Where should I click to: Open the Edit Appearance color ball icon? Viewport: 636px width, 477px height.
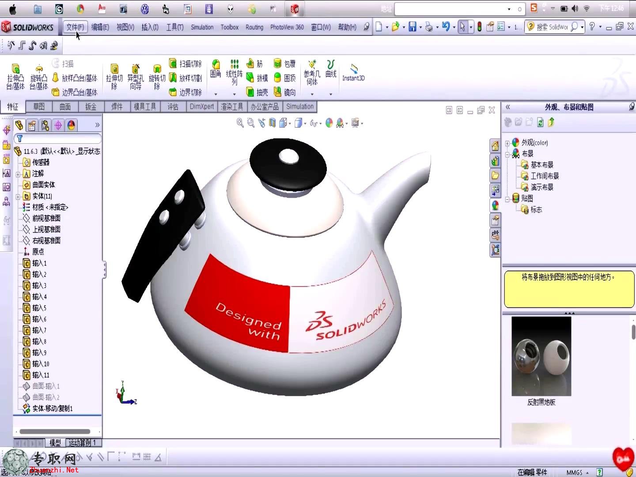(329, 123)
